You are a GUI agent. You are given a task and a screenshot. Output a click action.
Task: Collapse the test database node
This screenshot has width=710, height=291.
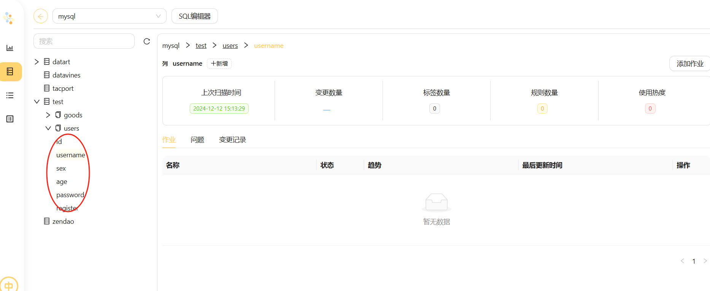(x=37, y=102)
